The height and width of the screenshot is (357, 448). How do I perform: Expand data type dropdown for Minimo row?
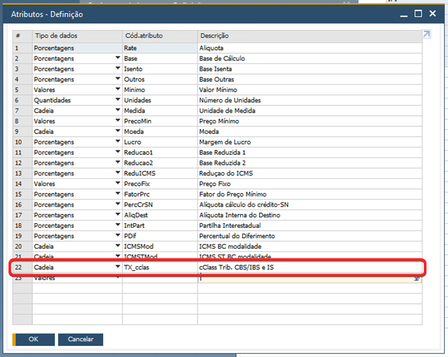[117, 90]
